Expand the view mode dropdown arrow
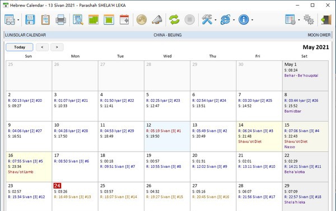This screenshot has width=336, height=211. coord(18,20)
